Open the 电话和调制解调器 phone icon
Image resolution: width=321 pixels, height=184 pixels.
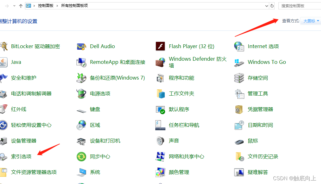point(3,94)
